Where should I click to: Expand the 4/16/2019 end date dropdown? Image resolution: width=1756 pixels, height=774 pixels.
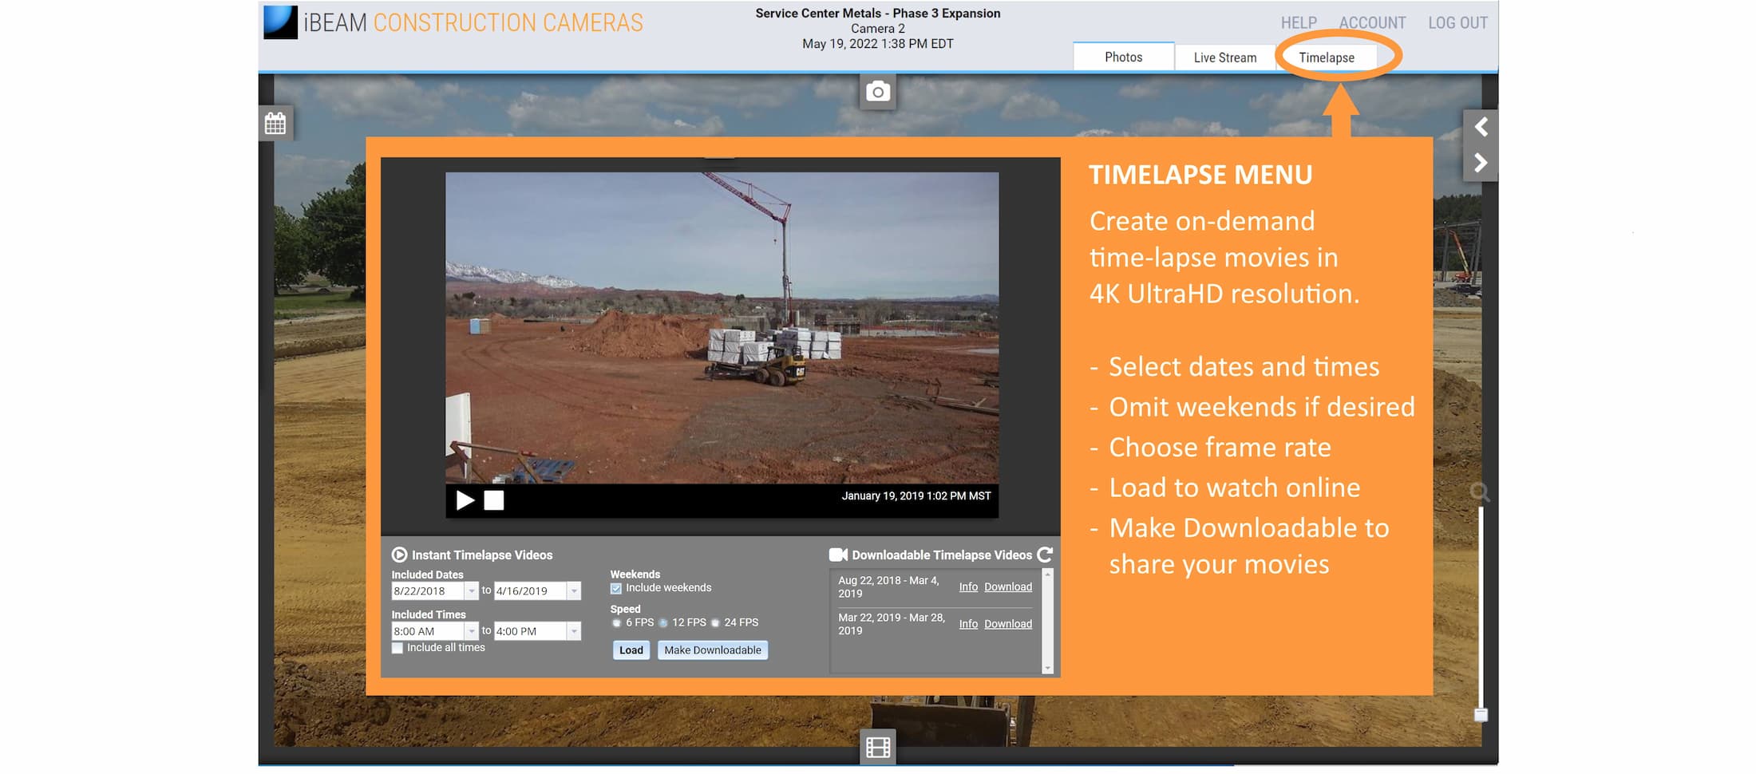(573, 591)
